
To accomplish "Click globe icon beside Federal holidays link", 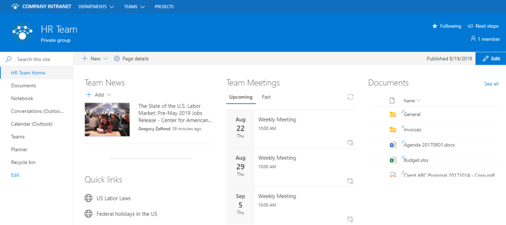I will [88, 214].
